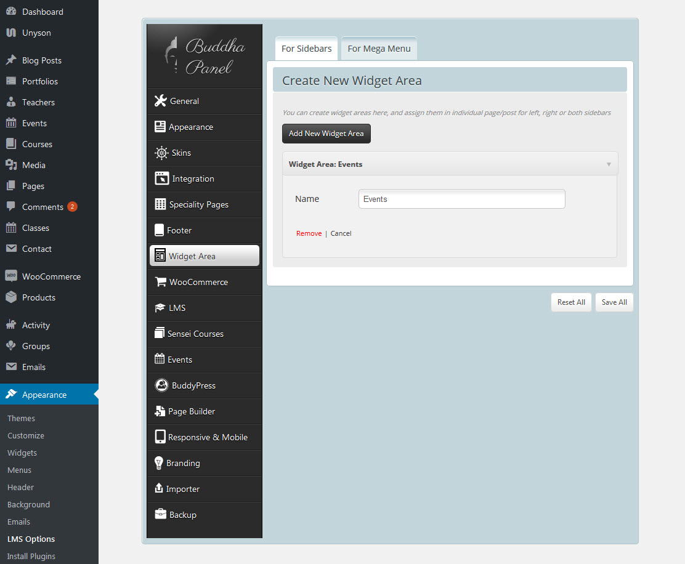Image resolution: width=685 pixels, height=564 pixels.
Task: Click the BuddyPress person icon
Action: [161, 385]
